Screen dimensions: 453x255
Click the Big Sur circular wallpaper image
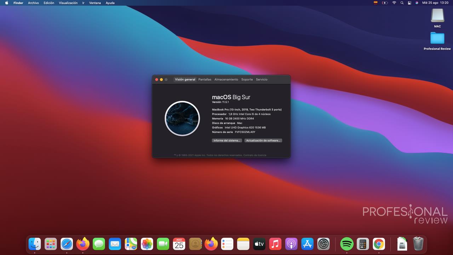click(182, 118)
